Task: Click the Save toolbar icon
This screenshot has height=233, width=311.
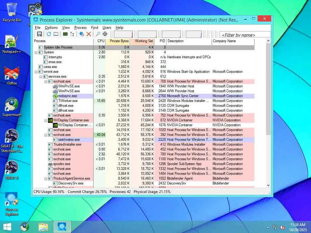Action: coord(39,34)
